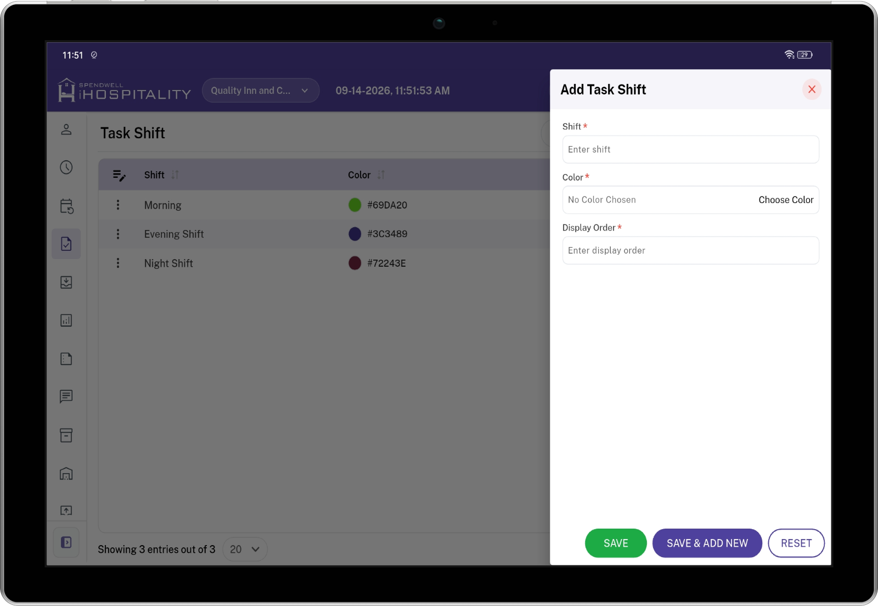The width and height of the screenshot is (878, 606).
Task: Select the task checklist sidebar icon
Action: click(66, 244)
